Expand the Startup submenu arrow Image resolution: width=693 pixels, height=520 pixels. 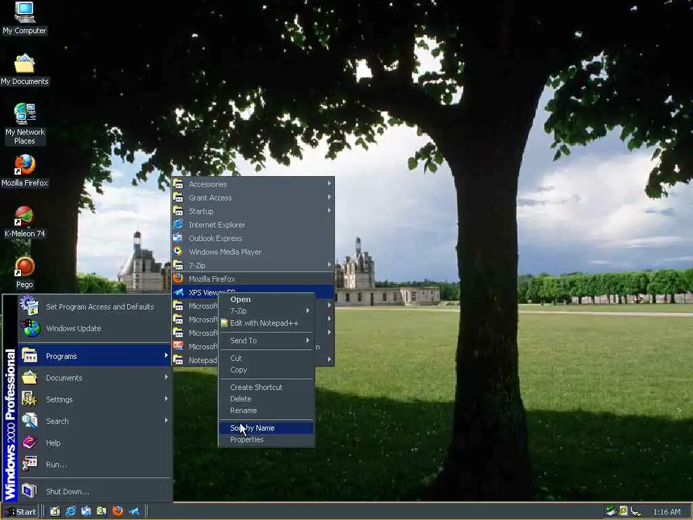click(x=330, y=211)
